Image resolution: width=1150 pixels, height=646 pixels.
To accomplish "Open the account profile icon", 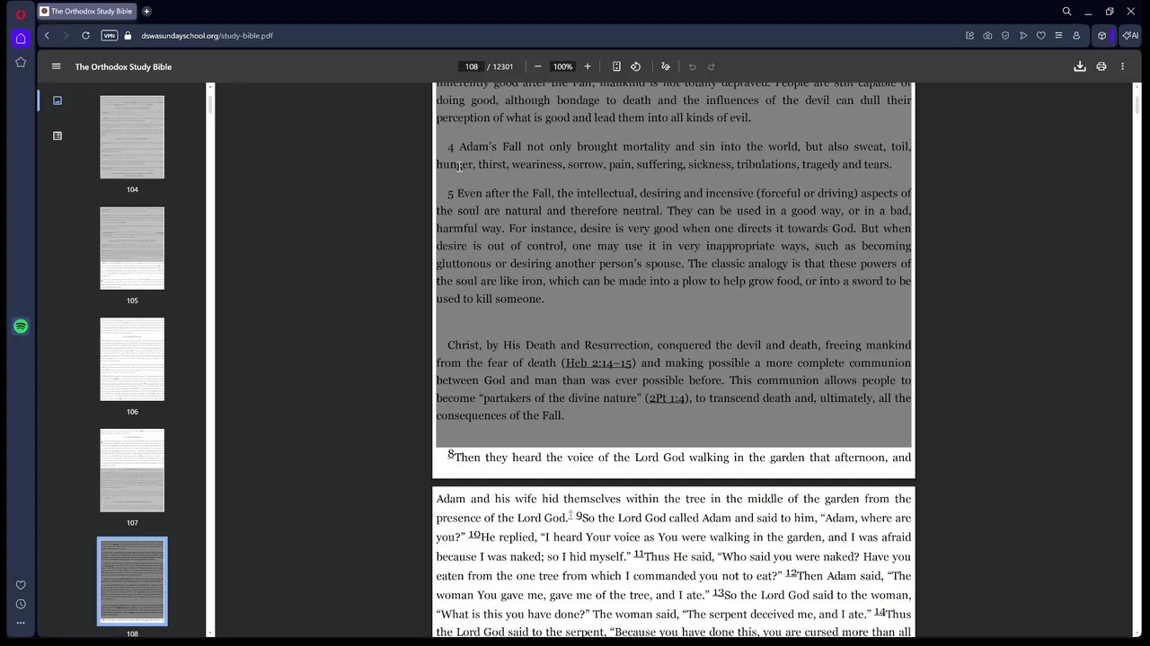I will click(1076, 36).
